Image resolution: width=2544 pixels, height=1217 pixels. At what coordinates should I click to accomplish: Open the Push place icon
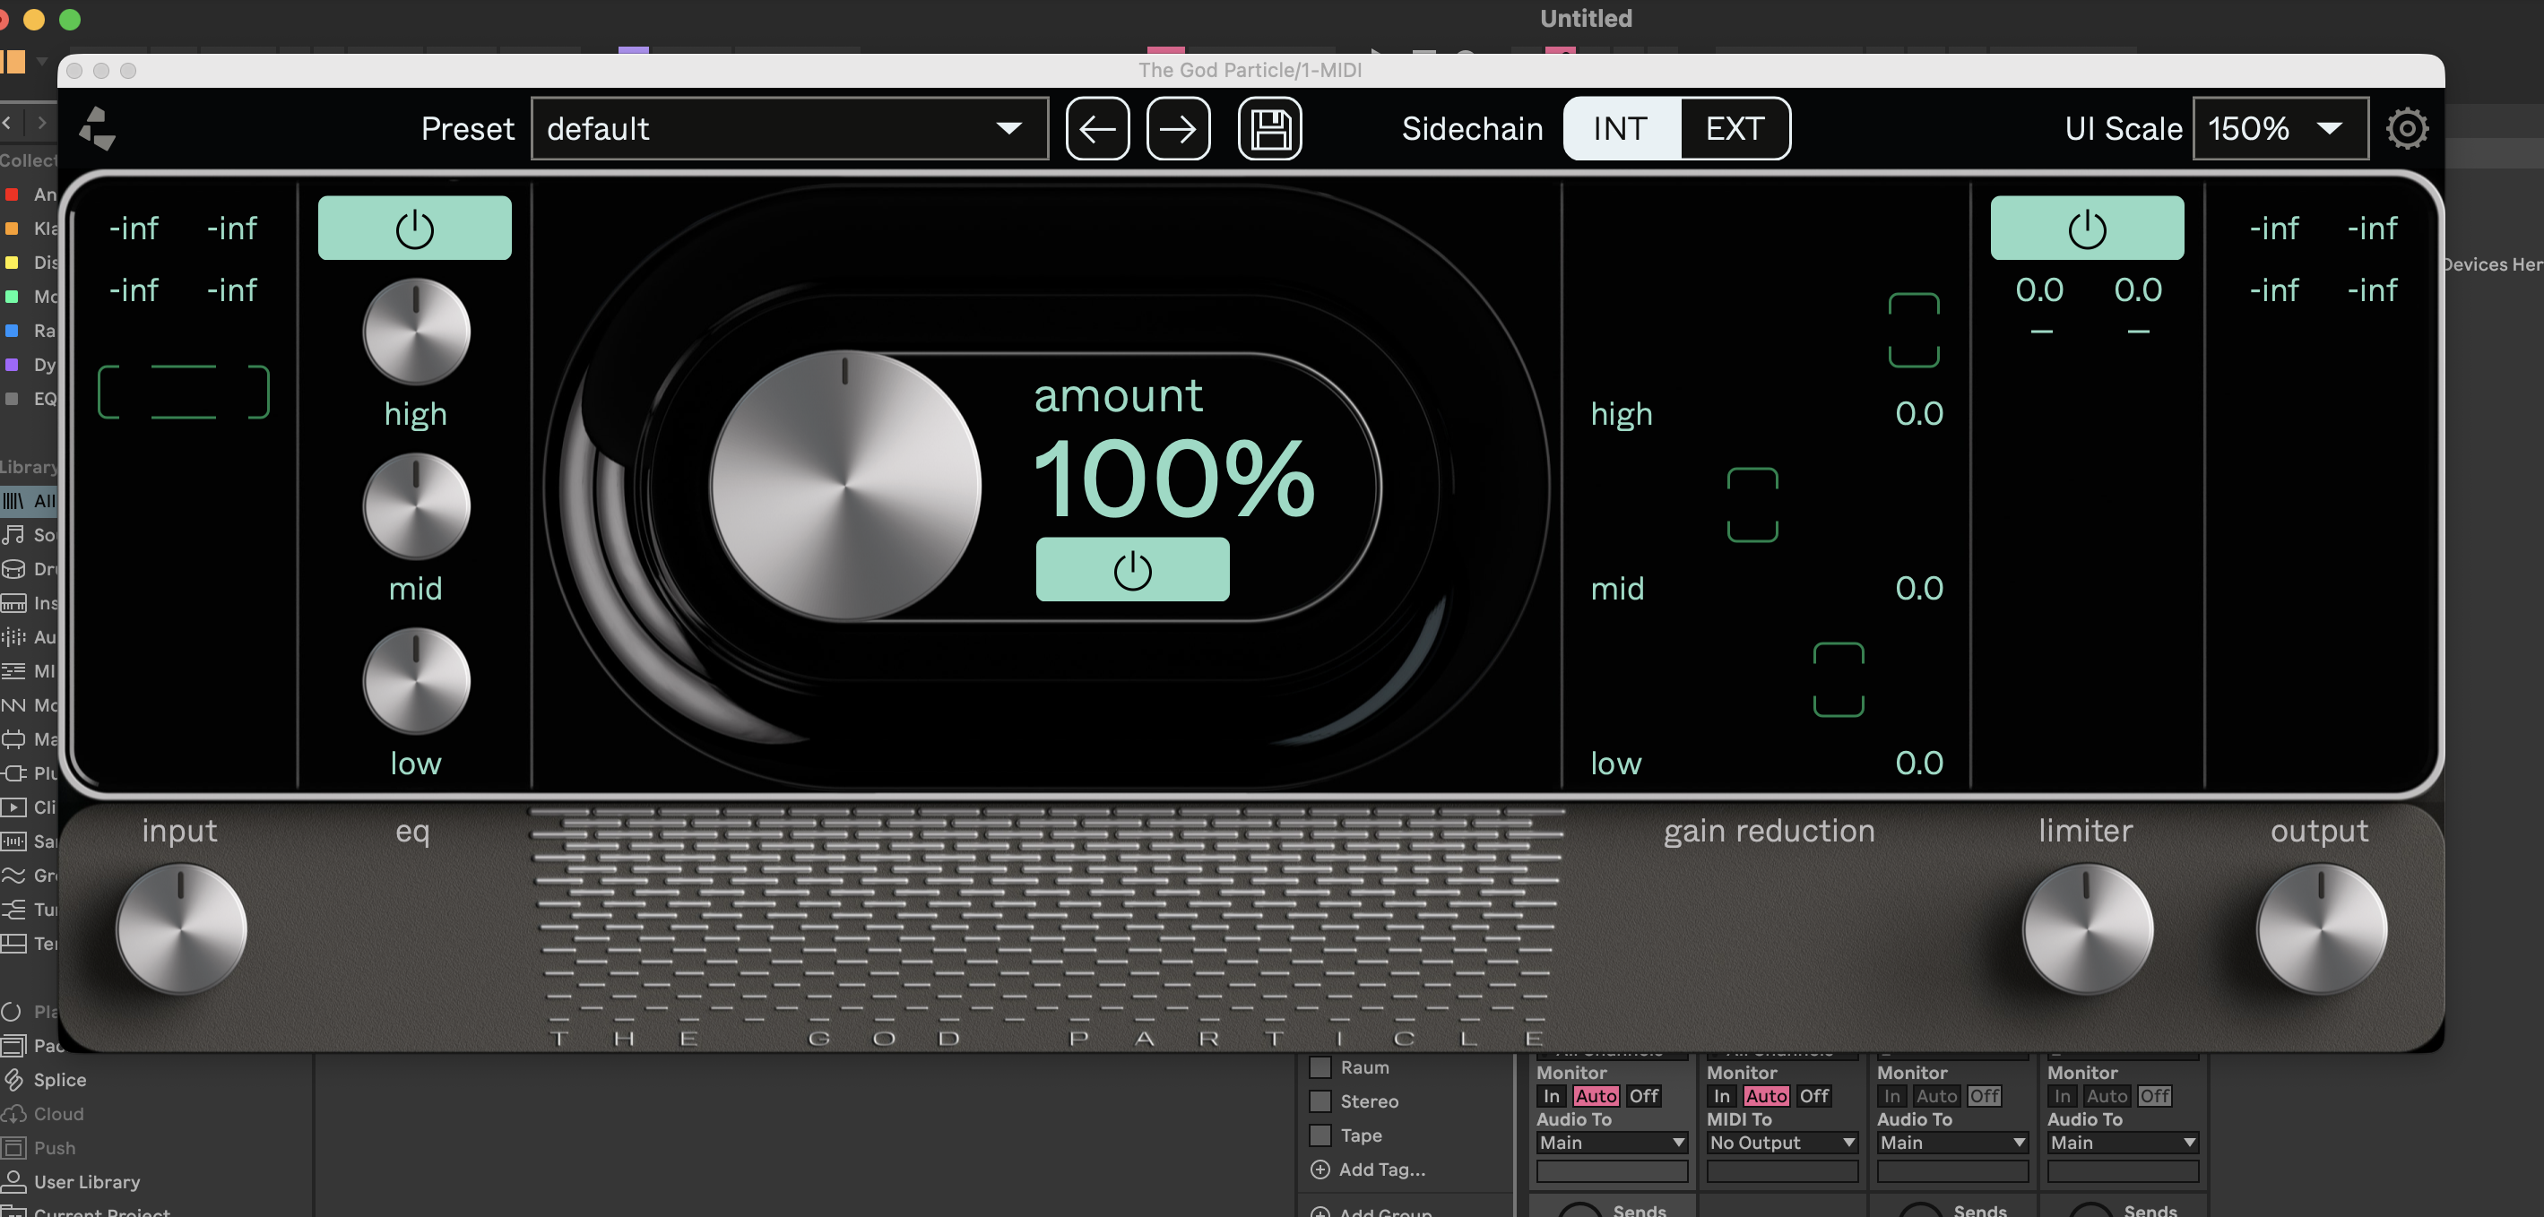(13, 1148)
